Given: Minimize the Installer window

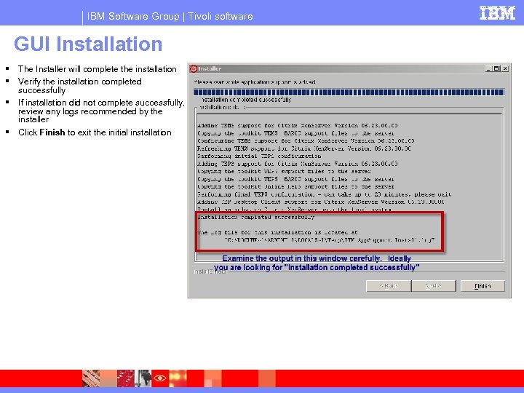Looking at the screenshot, I should pyautogui.click(x=489, y=68).
